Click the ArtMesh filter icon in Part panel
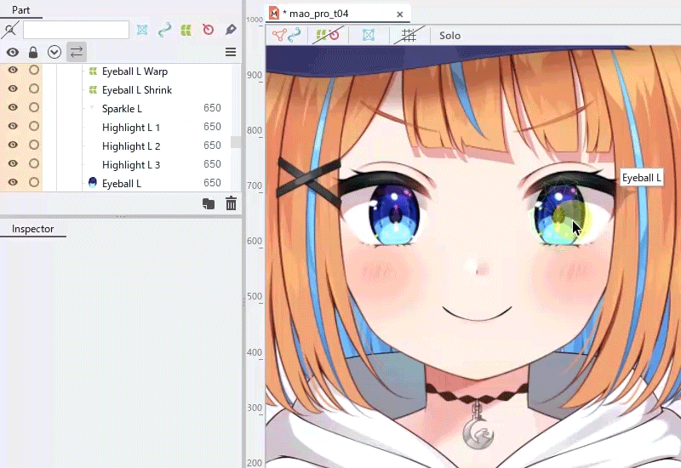The image size is (681, 468). 142,30
